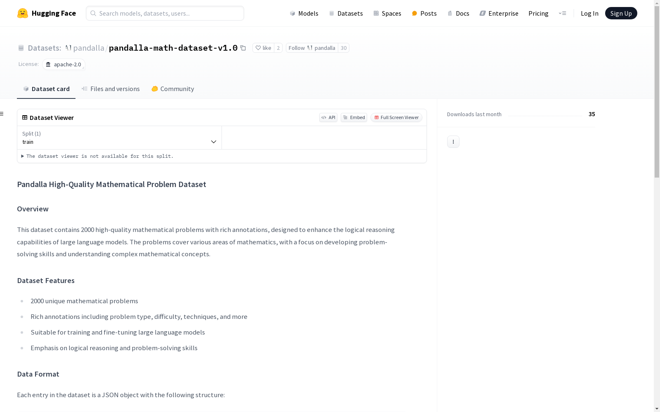This screenshot has width=660, height=412.
Task: Click the Log In link
Action: pyautogui.click(x=589, y=13)
